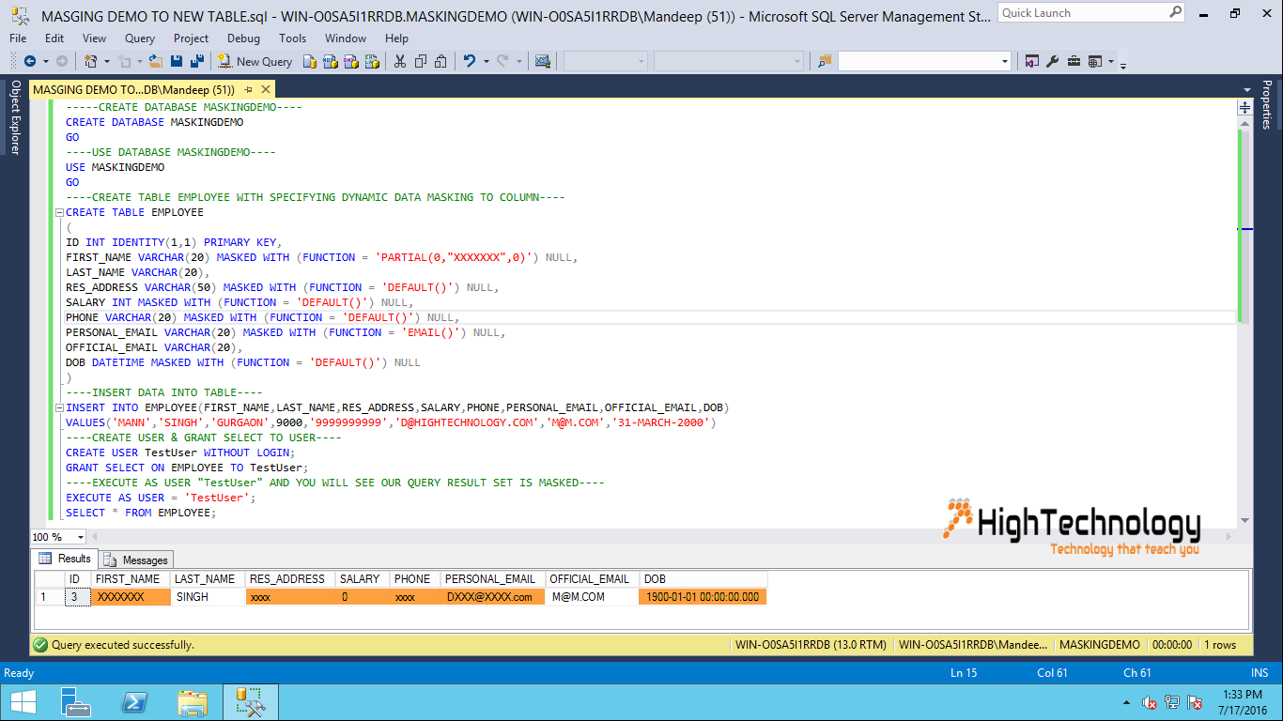Image resolution: width=1283 pixels, height=721 pixels.
Task: Click the editor vertical scrollbar down arrow
Action: pyautogui.click(x=1244, y=520)
